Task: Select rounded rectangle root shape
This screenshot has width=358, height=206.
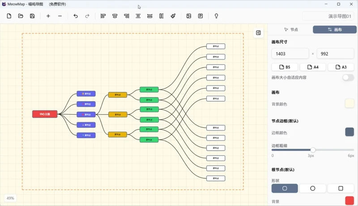Action: [x=285, y=189]
